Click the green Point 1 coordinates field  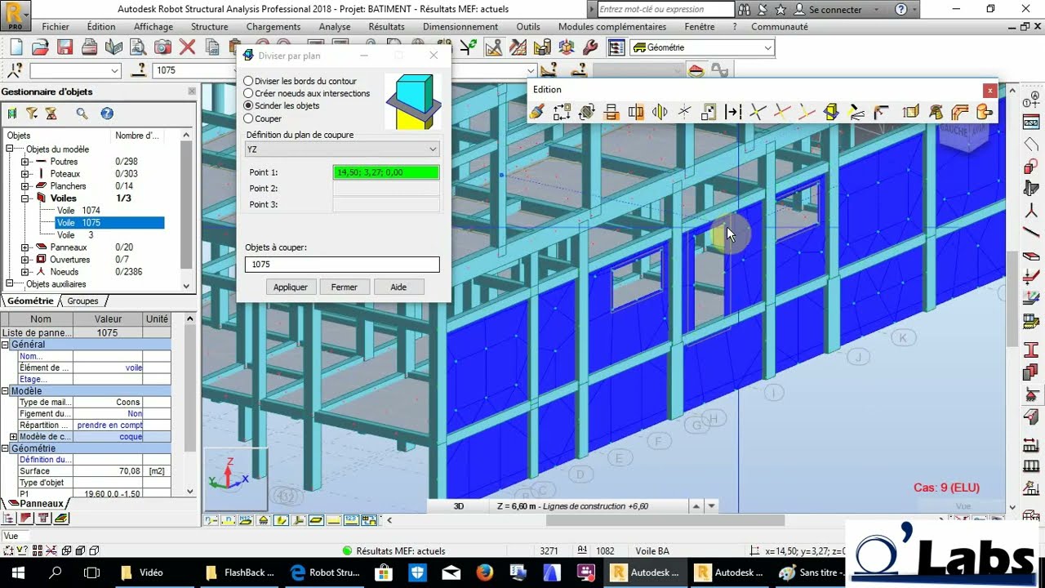[x=386, y=172]
